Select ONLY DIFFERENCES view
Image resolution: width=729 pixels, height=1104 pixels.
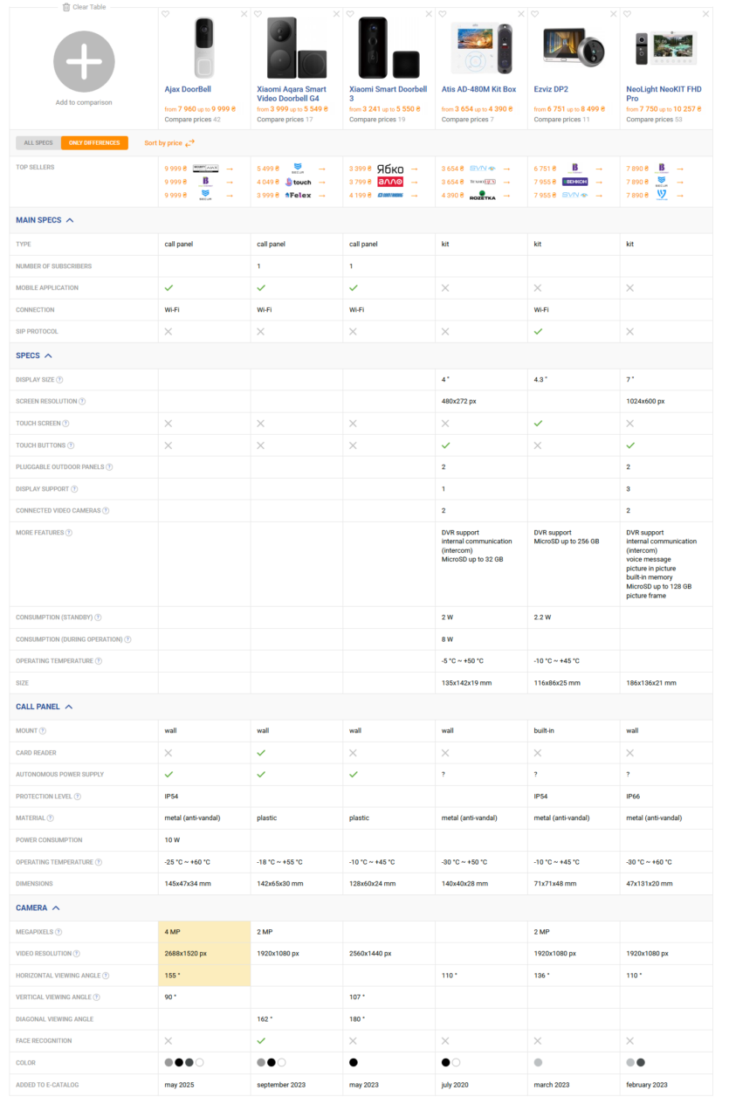pos(94,143)
